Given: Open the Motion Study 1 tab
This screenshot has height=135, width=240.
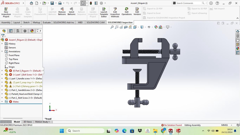Looking at the screenshot, I should tap(42, 122).
